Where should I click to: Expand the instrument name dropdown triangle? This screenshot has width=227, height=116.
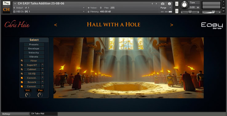click(x=15, y=4)
